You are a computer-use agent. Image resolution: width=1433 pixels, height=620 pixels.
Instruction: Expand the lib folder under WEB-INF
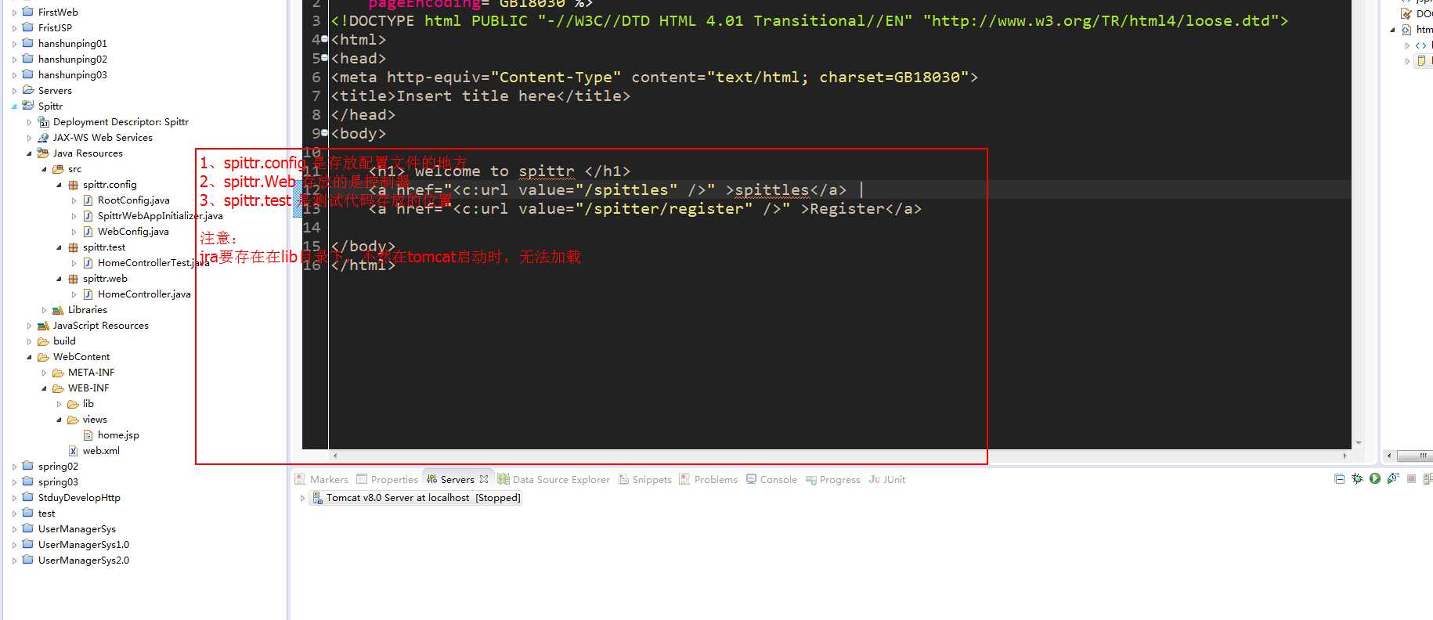(59, 404)
